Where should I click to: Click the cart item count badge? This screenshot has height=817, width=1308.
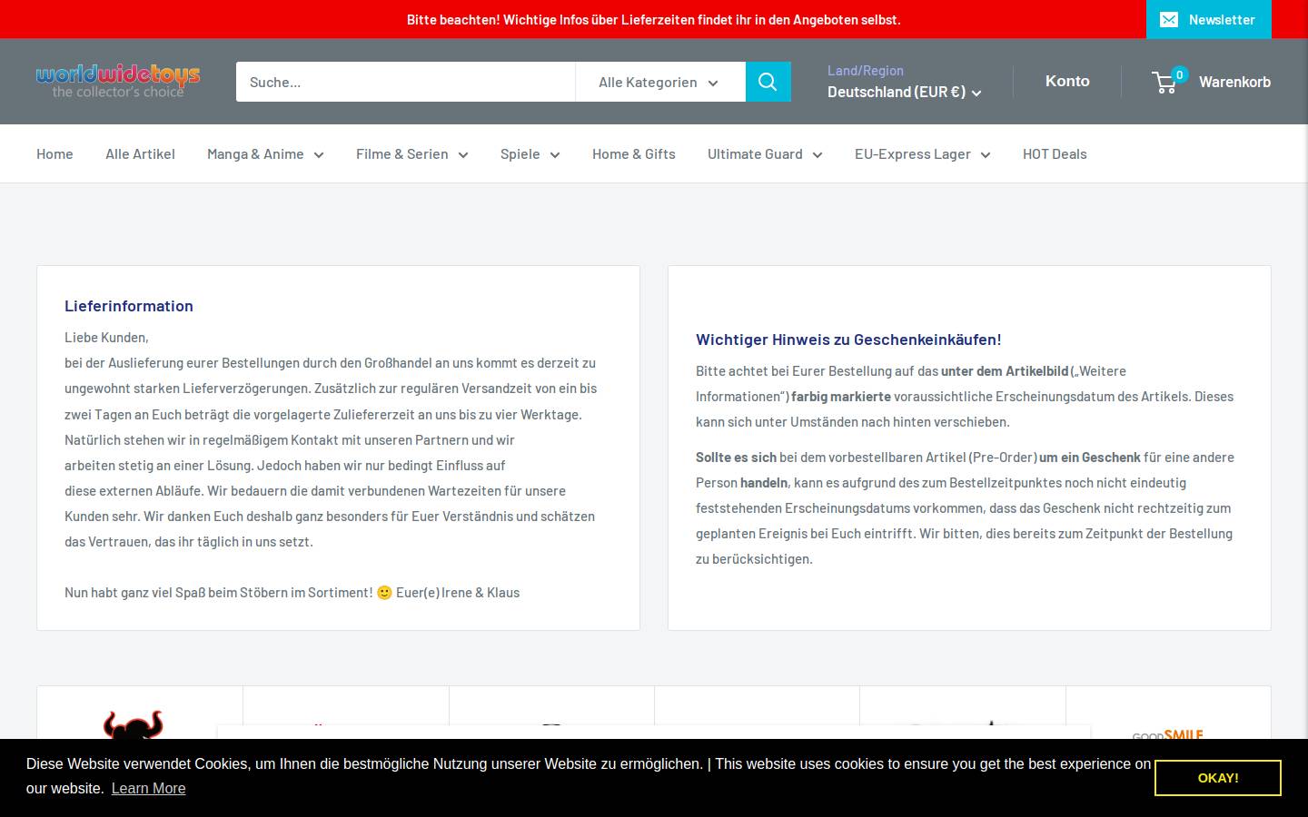point(1179,74)
